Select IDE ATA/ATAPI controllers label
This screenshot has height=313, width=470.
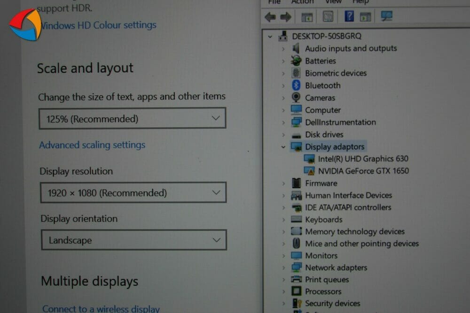tap(348, 207)
